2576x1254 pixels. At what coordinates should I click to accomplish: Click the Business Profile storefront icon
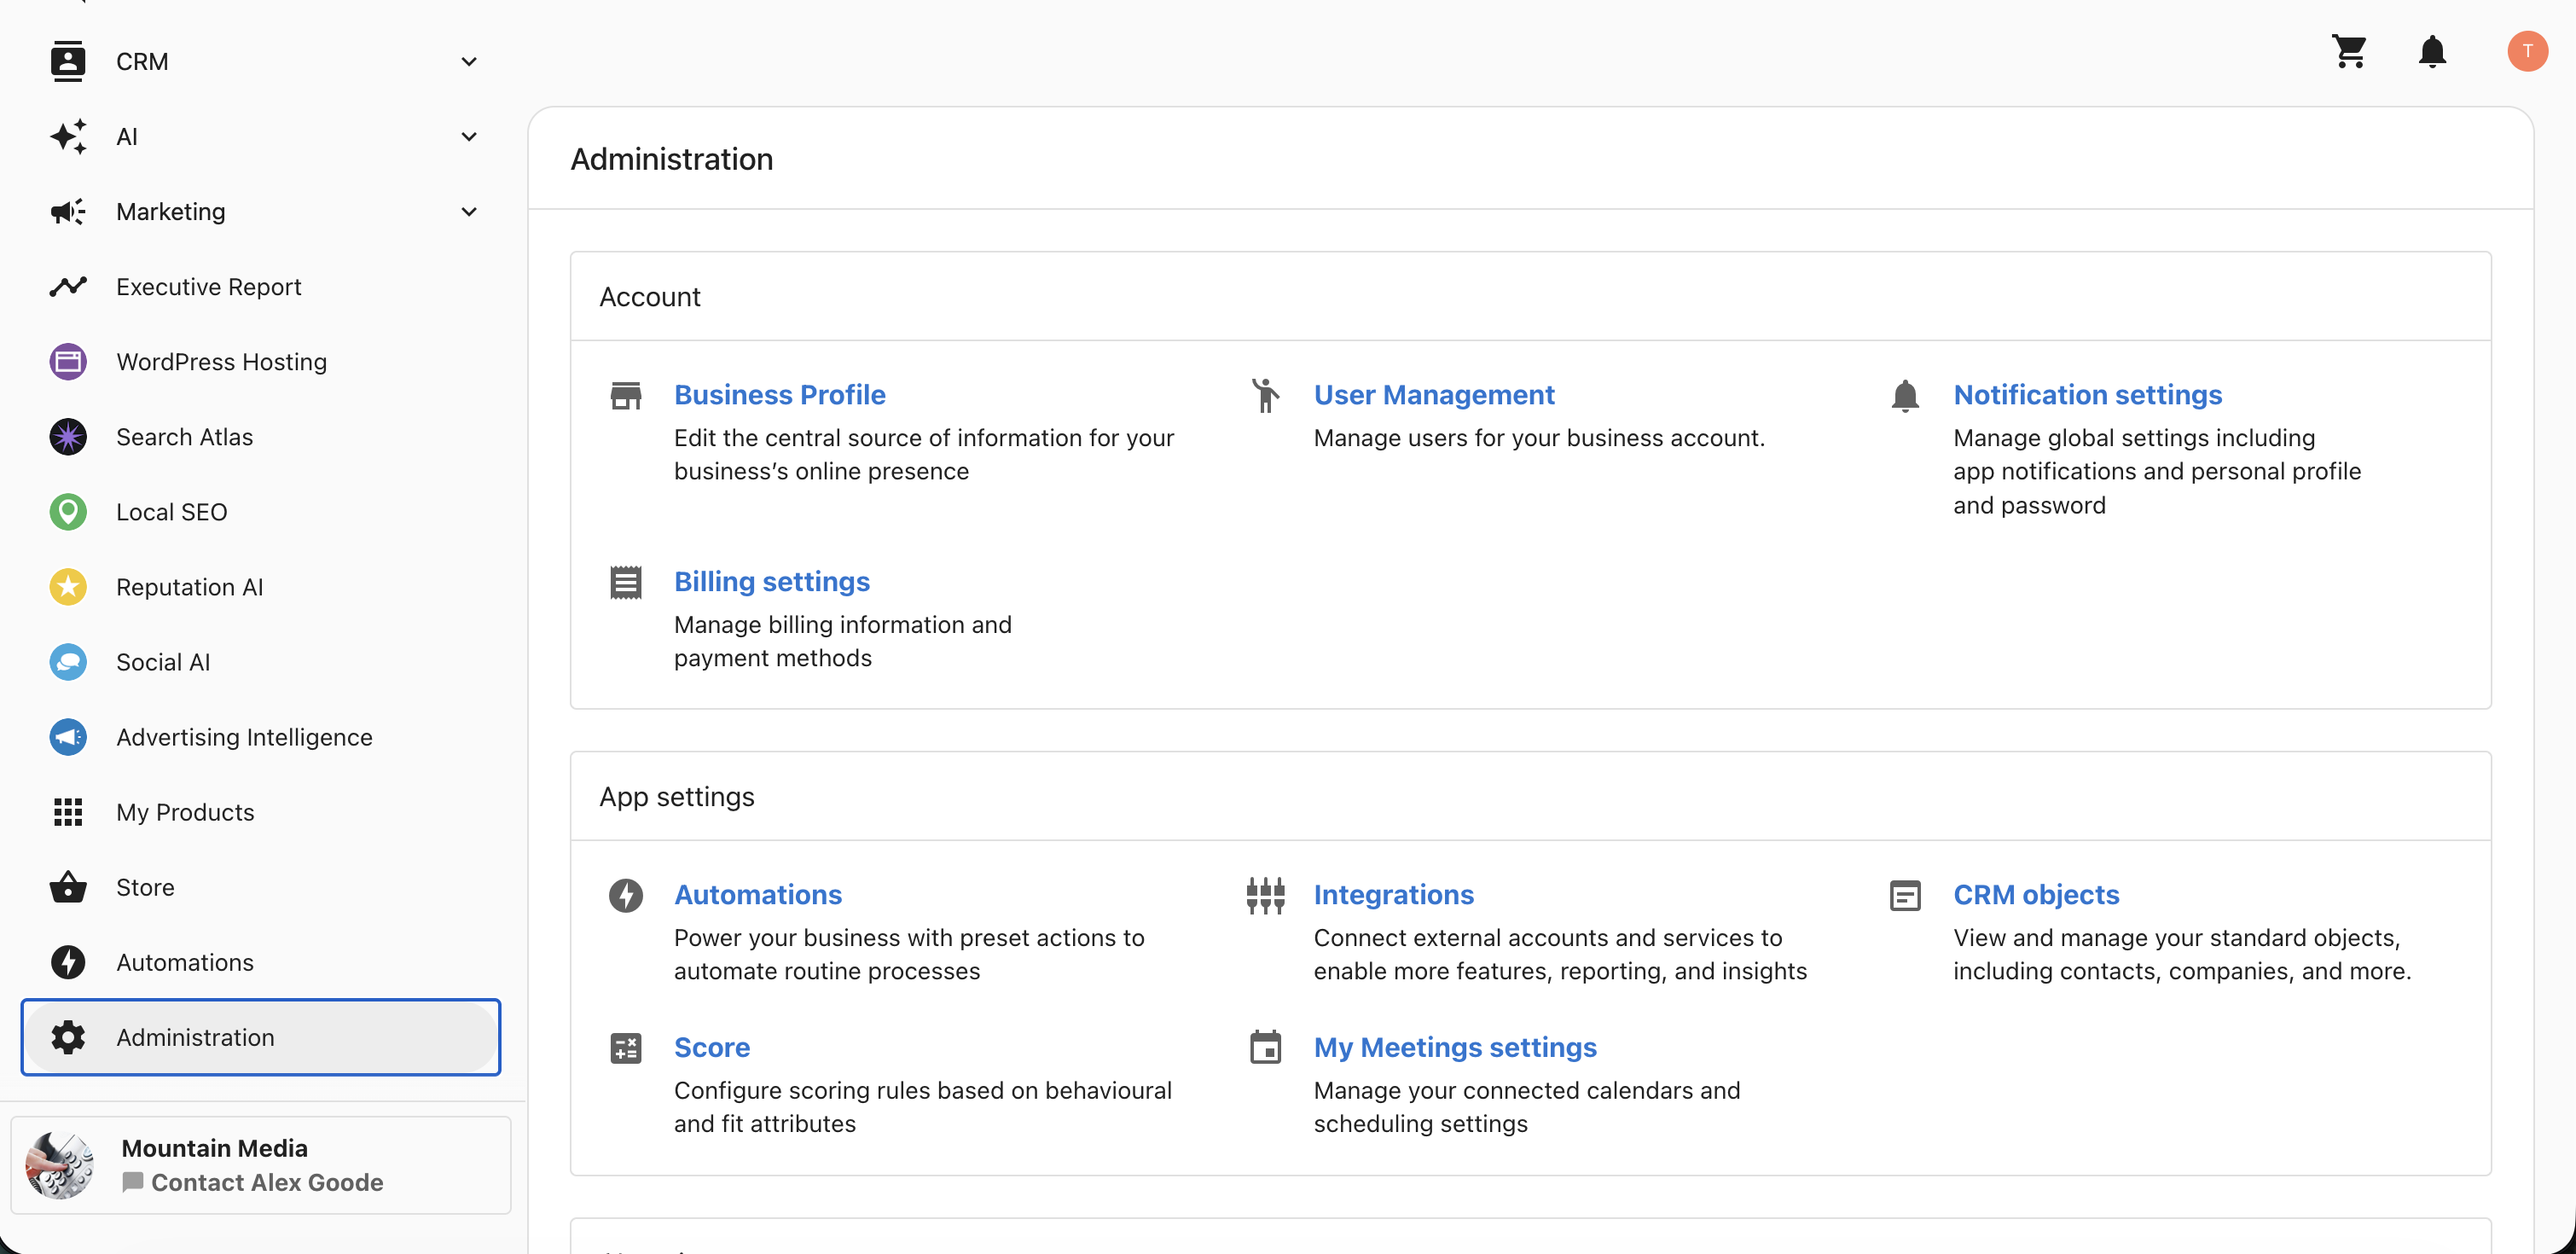[x=626, y=395]
